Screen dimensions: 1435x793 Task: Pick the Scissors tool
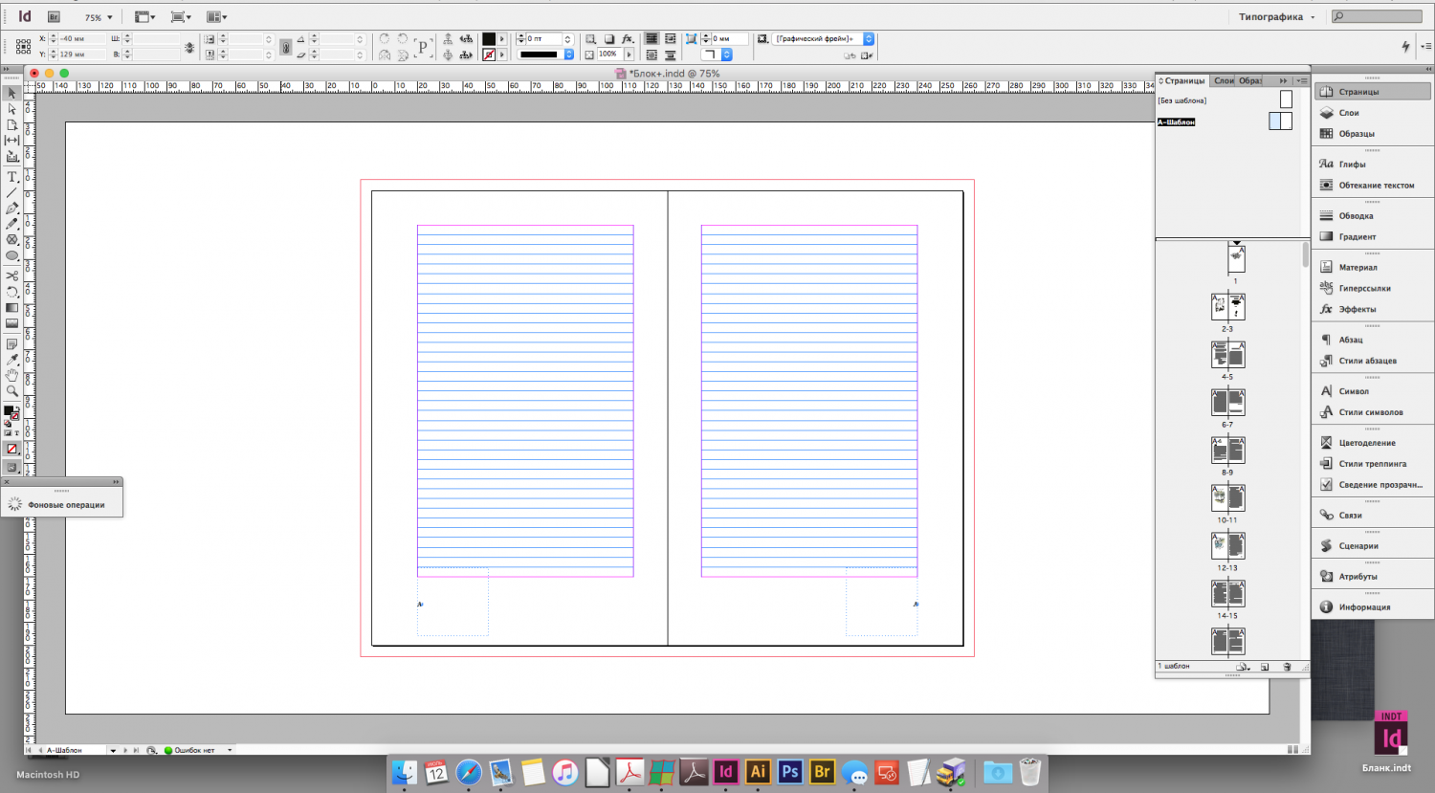click(x=12, y=275)
